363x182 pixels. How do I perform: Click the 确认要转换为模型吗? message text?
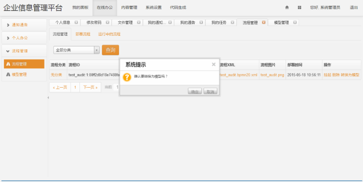click(151, 76)
